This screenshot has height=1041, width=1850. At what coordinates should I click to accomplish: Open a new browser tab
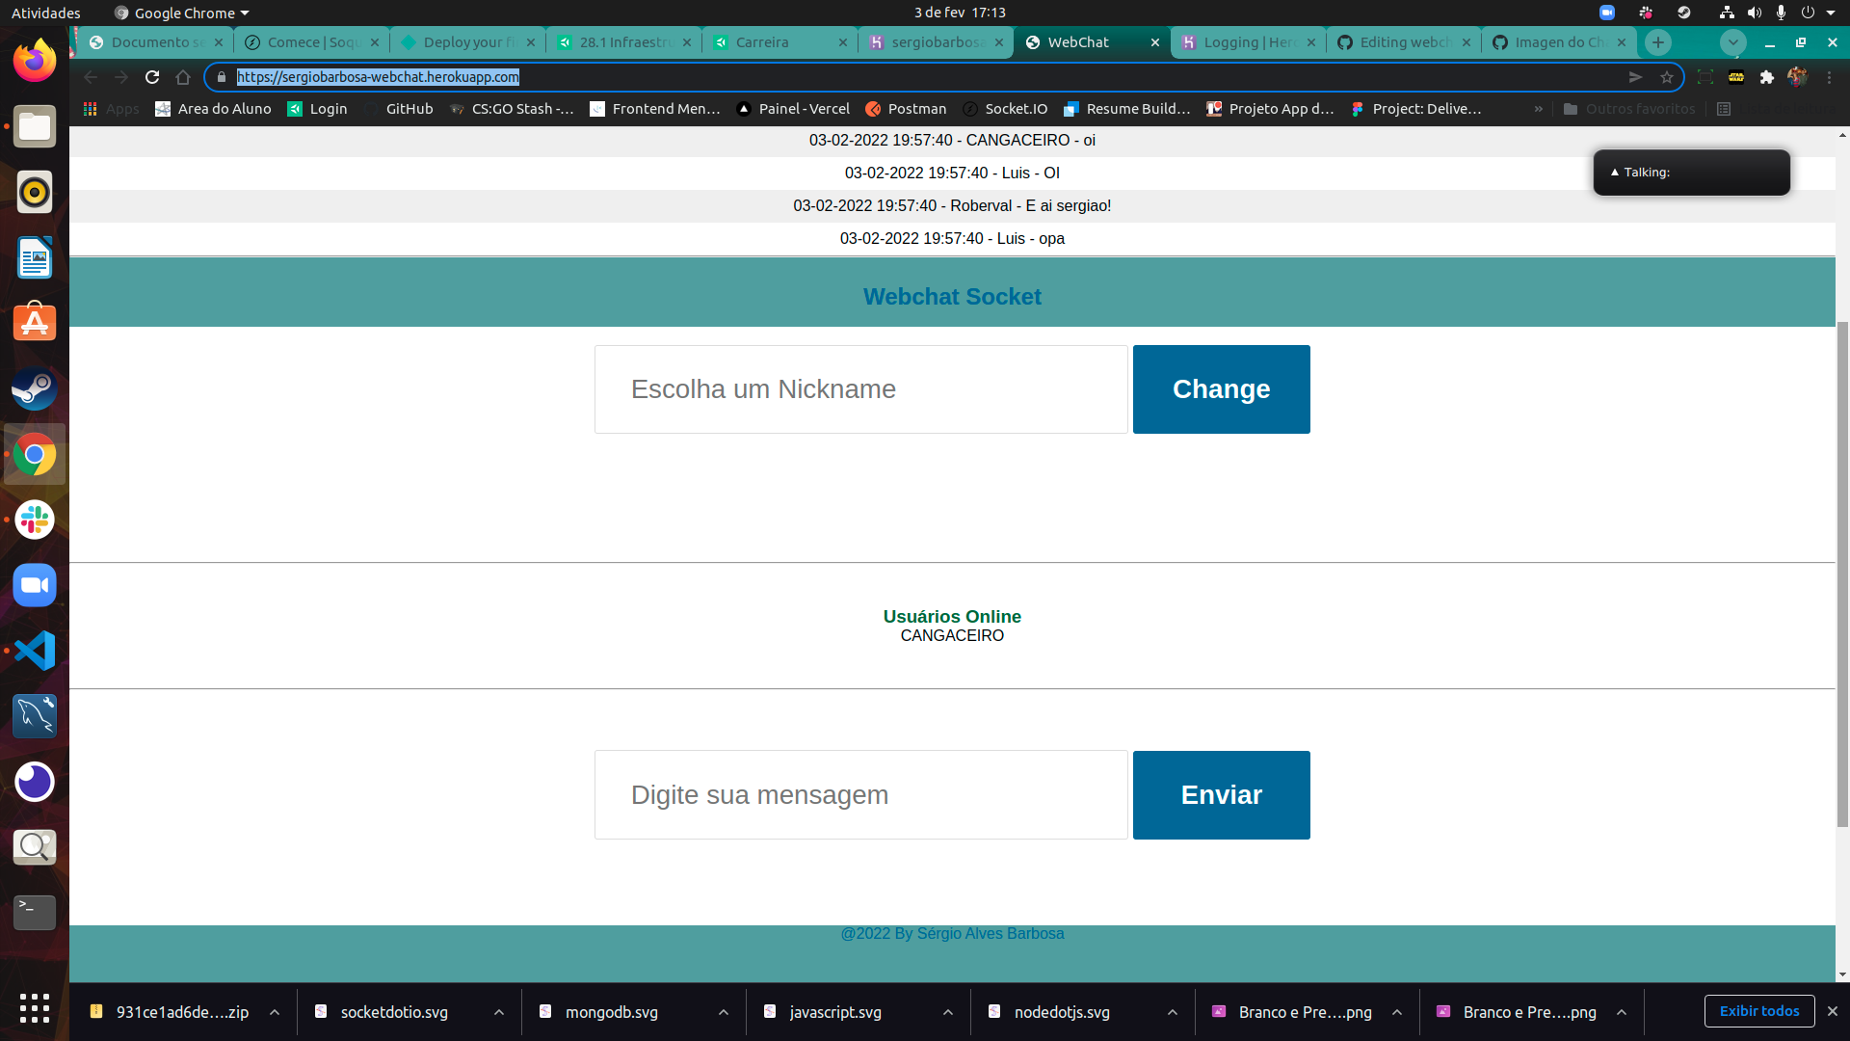[1657, 42]
